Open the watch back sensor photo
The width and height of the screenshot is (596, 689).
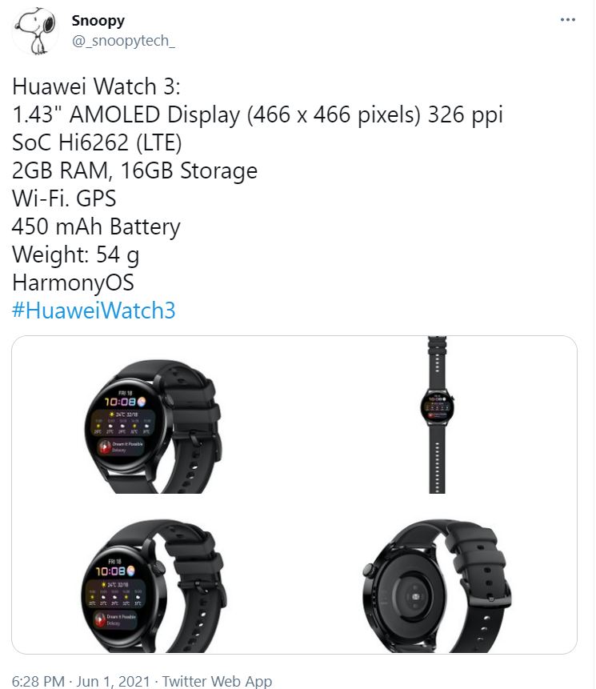coord(436,575)
